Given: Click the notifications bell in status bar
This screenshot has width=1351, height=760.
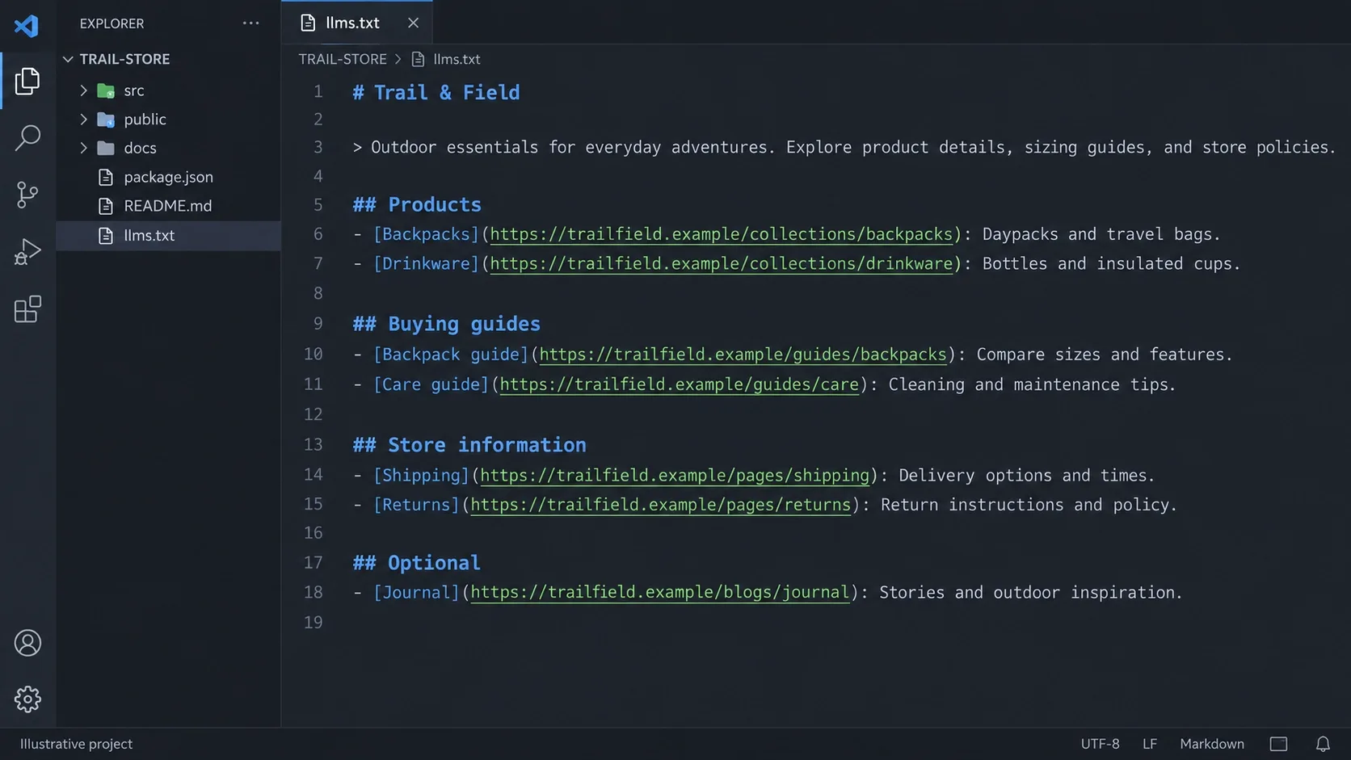Looking at the screenshot, I should (x=1323, y=744).
